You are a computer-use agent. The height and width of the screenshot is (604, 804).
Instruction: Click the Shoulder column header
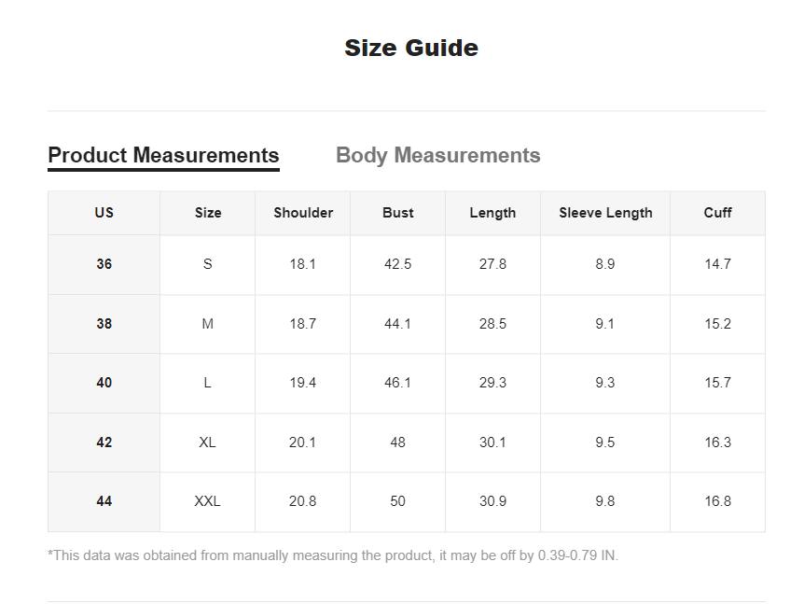pyautogui.click(x=303, y=213)
